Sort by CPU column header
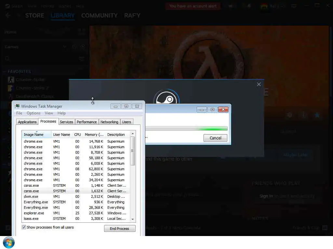This screenshot has width=333, height=249. 77,135
